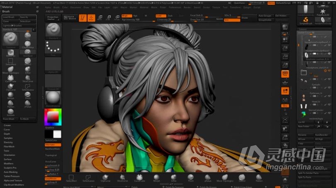
Task: Enable Zsub sculpt mode
Action: click(170, 16)
